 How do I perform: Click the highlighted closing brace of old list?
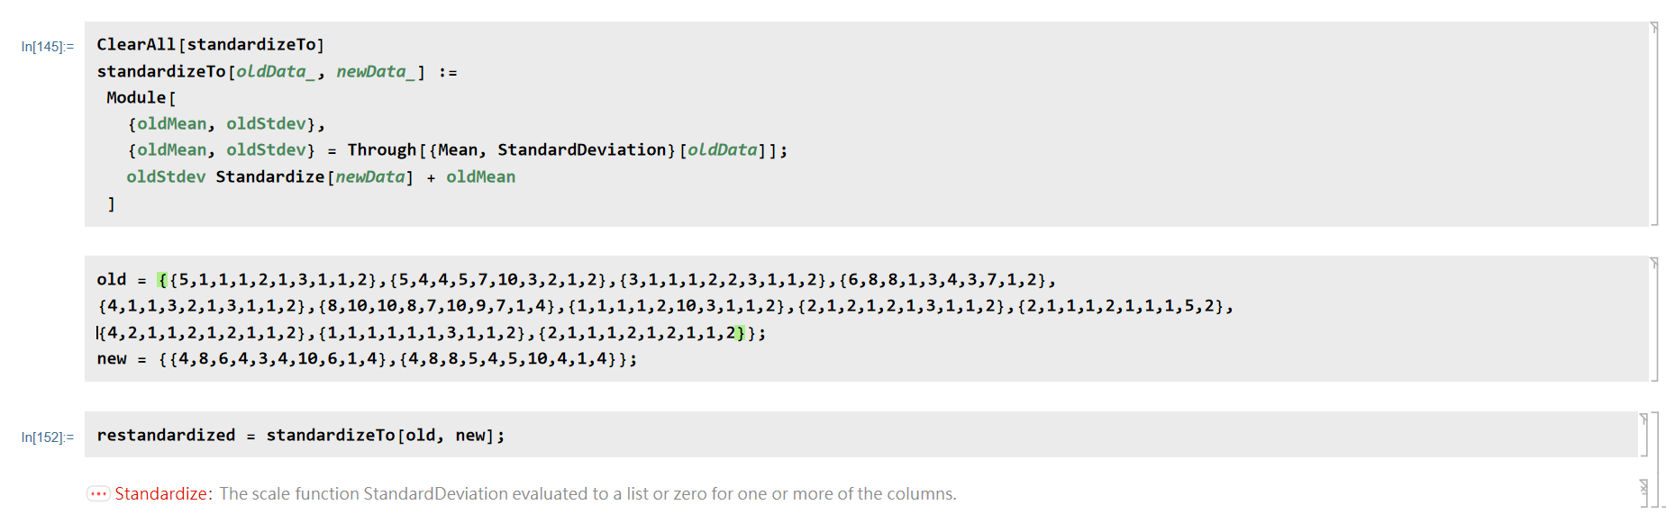[741, 333]
